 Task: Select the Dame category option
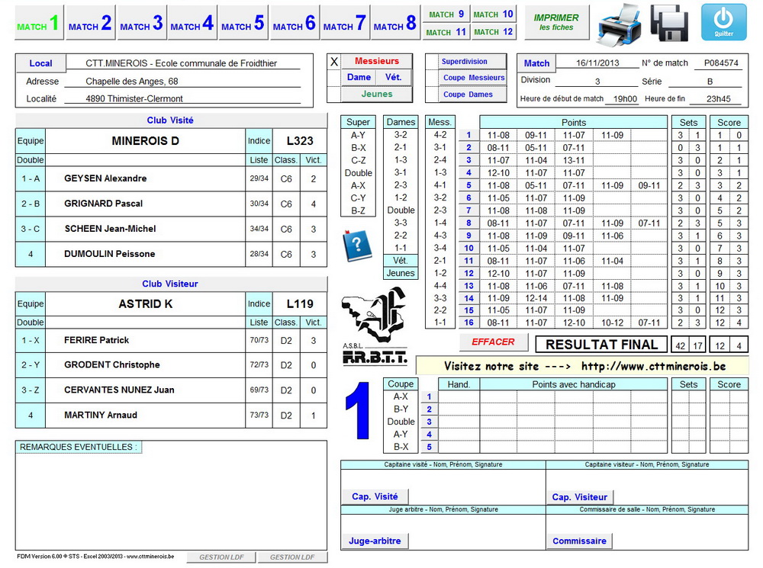tap(359, 77)
